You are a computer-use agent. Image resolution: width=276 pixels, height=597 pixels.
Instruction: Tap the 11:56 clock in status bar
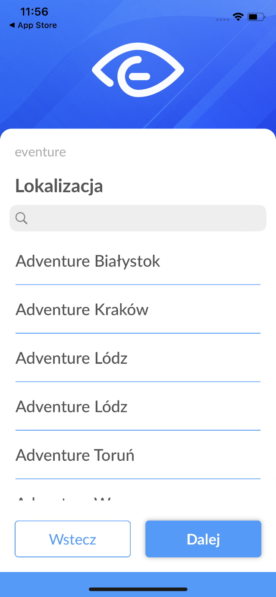click(x=34, y=12)
